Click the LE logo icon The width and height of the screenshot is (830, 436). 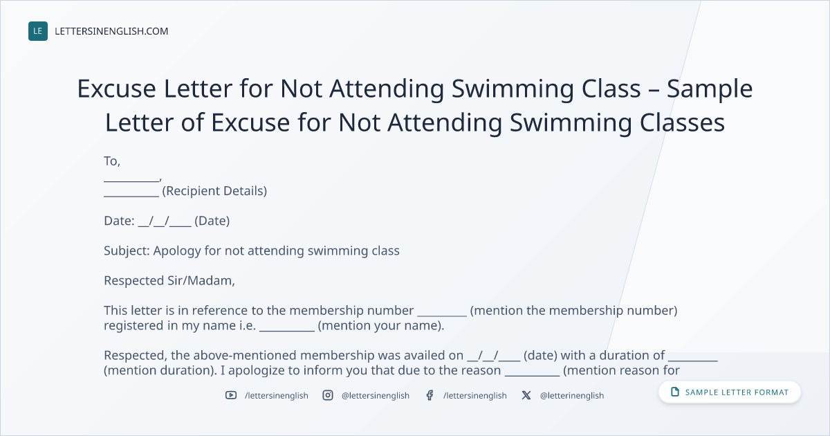(38, 31)
